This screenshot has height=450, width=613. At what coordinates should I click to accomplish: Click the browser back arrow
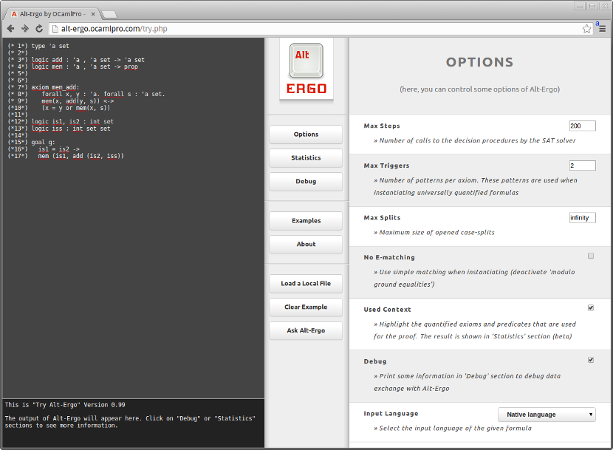[10, 28]
